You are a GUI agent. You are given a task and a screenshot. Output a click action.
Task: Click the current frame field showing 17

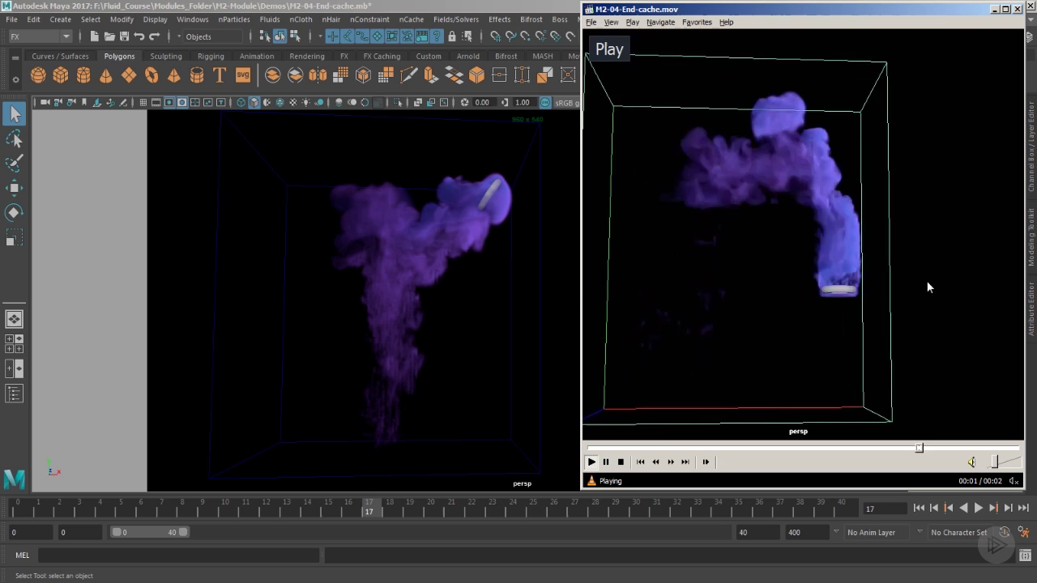tap(884, 509)
